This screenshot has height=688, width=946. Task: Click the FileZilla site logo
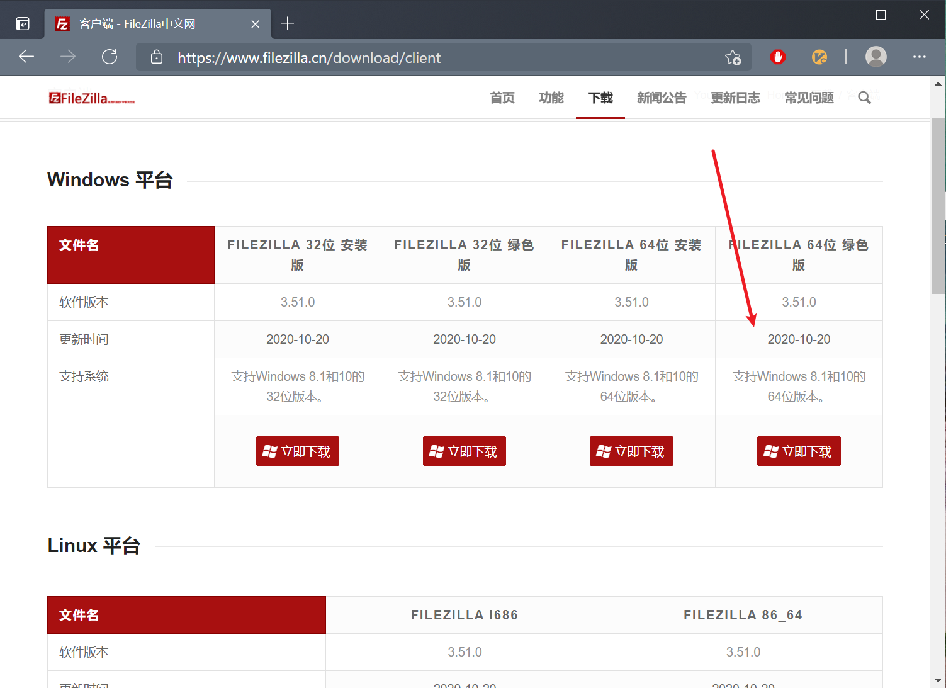90,98
